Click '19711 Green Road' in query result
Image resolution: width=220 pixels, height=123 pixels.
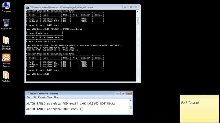49,37
